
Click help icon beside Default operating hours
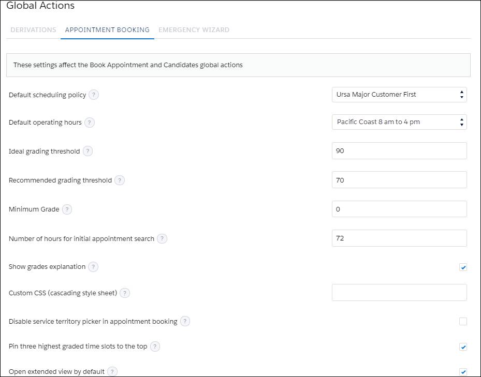[90, 123]
